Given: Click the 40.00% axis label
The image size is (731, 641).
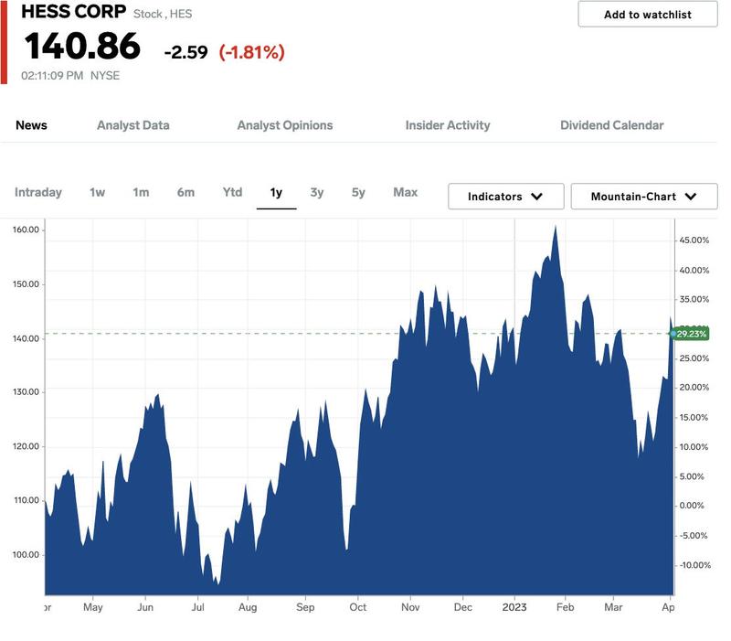Looking at the screenshot, I should [694, 271].
